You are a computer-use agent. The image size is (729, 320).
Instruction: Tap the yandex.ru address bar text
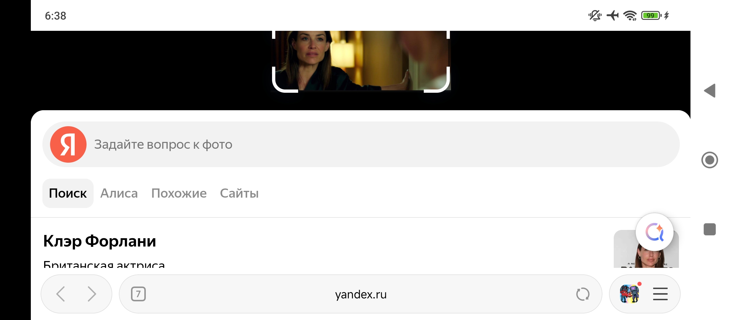coord(361,294)
